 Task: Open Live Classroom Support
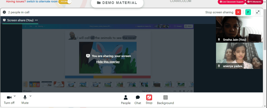231,2
